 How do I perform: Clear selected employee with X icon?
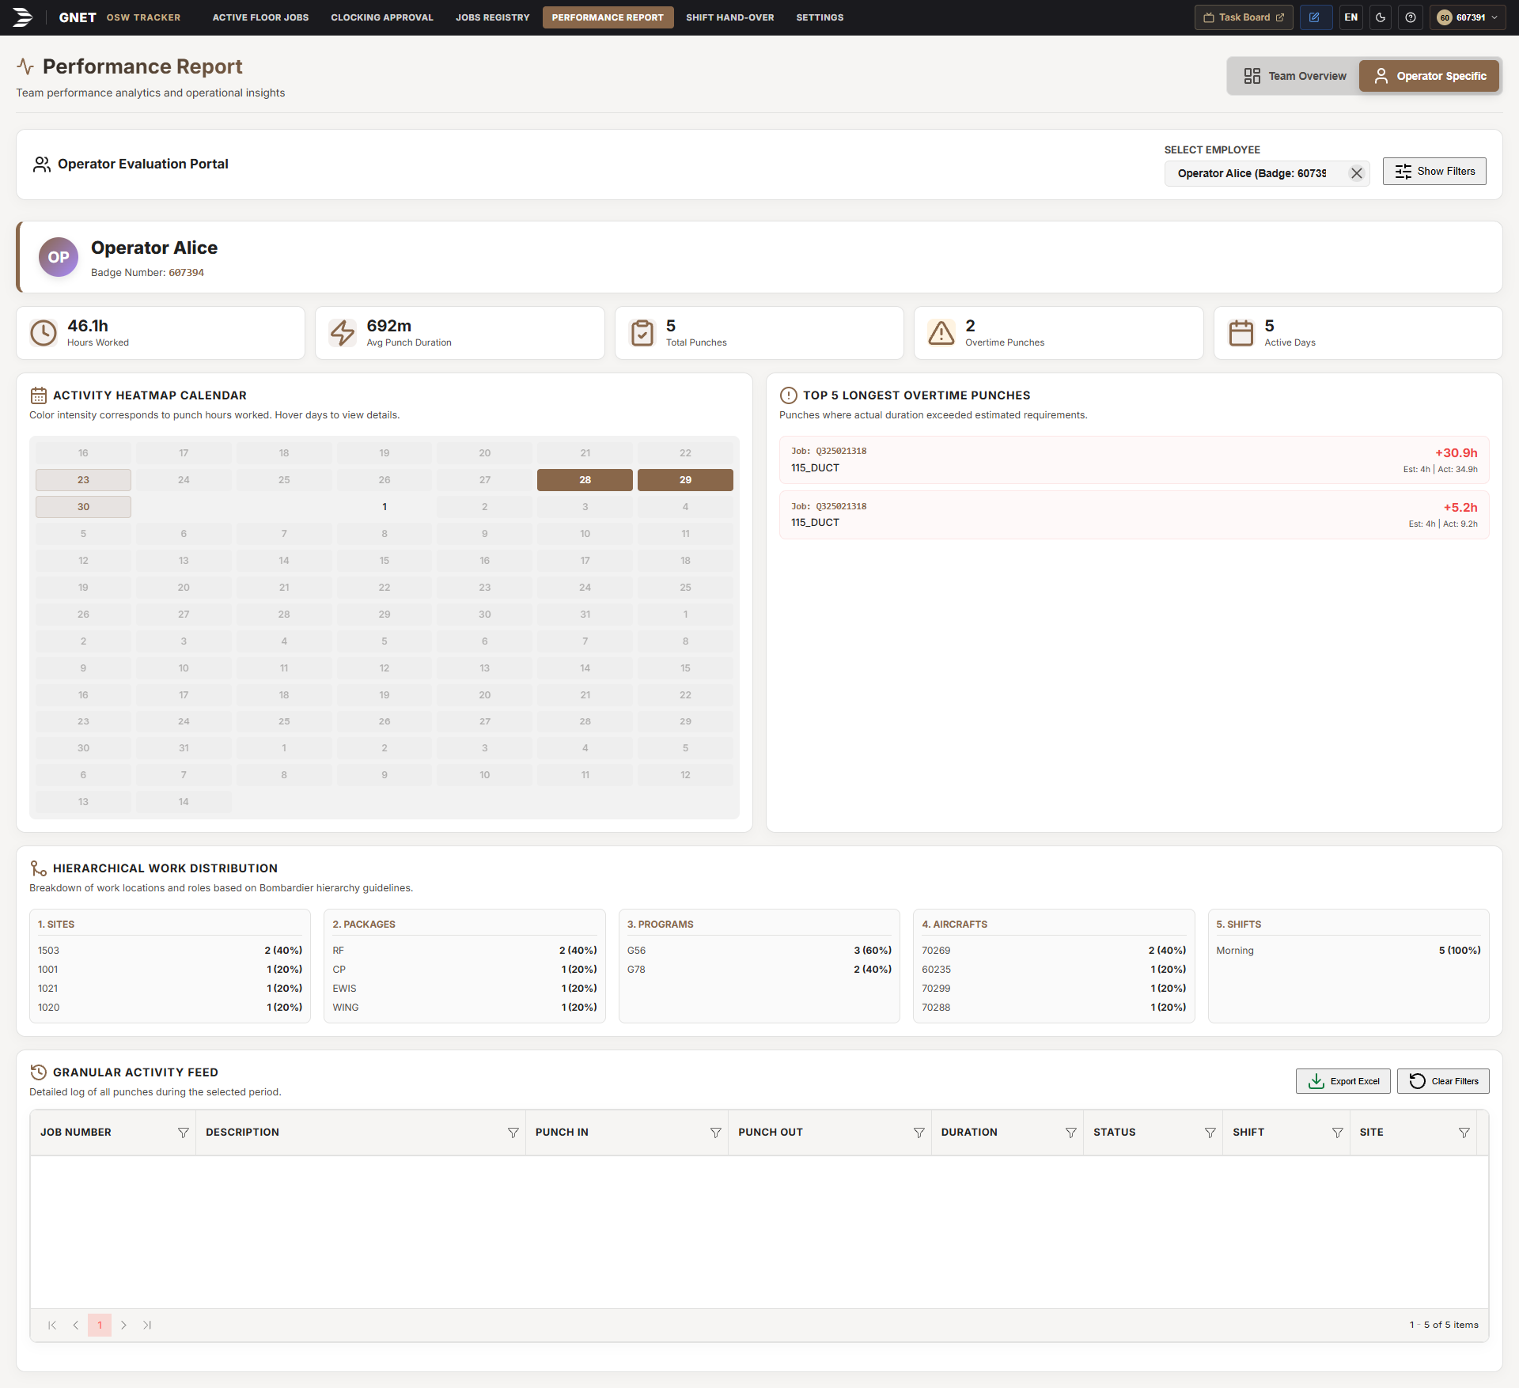click(1357, 173)
